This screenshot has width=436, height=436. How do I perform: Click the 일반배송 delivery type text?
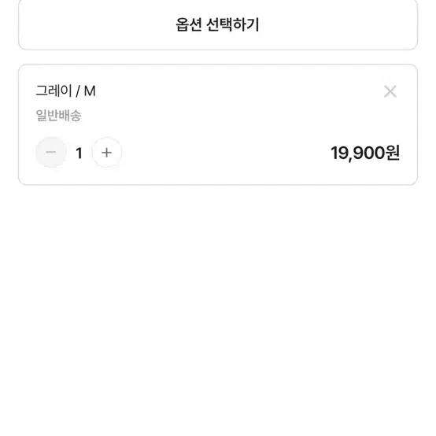[58, 116]
